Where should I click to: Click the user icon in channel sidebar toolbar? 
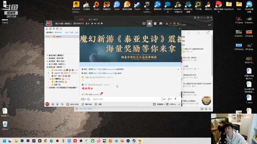click(x=47, y=29)
